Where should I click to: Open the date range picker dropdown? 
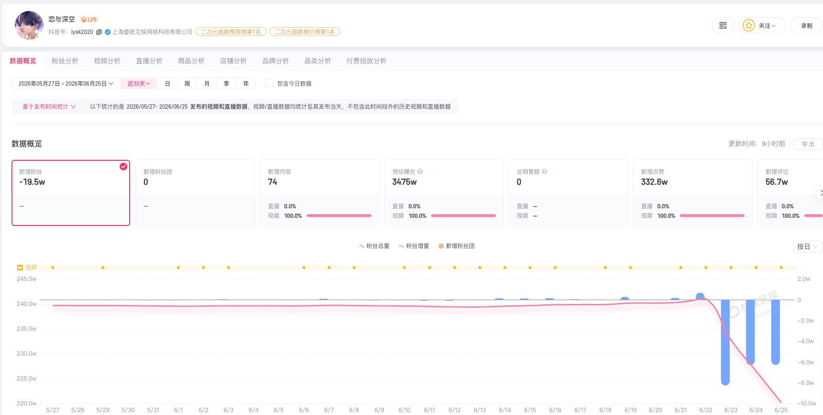[x=66, y=83]
